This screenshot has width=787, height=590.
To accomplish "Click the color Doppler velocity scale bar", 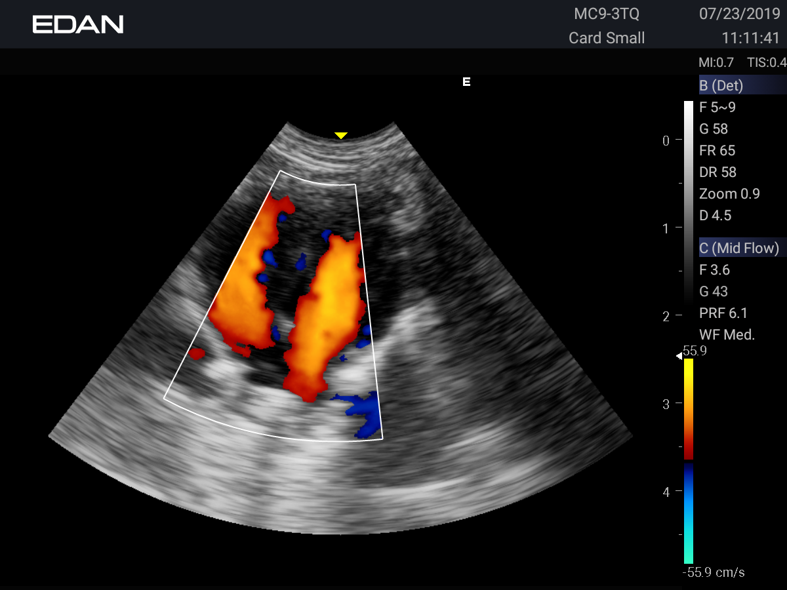I will (689, 459).
